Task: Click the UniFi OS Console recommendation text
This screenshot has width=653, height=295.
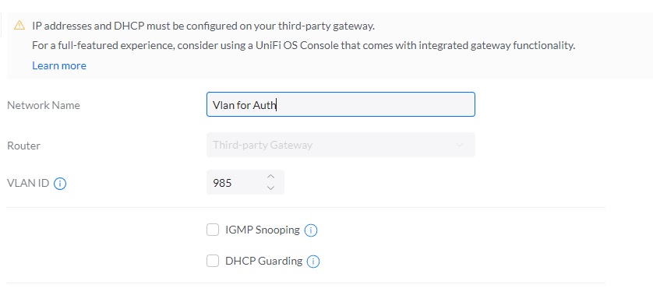Action: pos(304,45)
